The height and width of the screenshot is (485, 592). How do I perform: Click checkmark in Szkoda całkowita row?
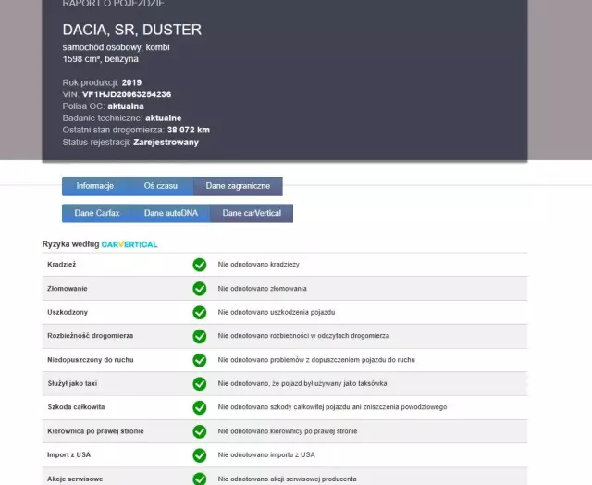coord(200,407)
